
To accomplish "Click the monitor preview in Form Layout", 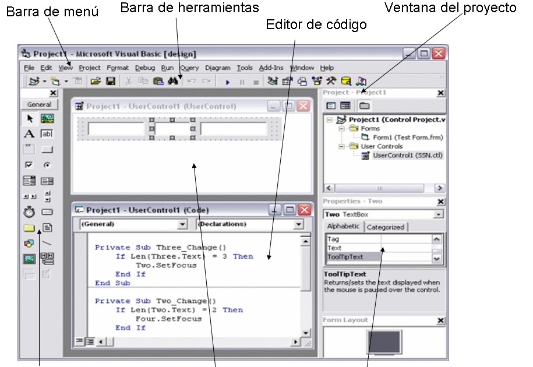I will 384,343.
